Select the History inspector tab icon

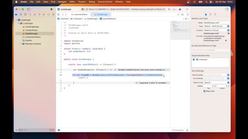(210, 15)
